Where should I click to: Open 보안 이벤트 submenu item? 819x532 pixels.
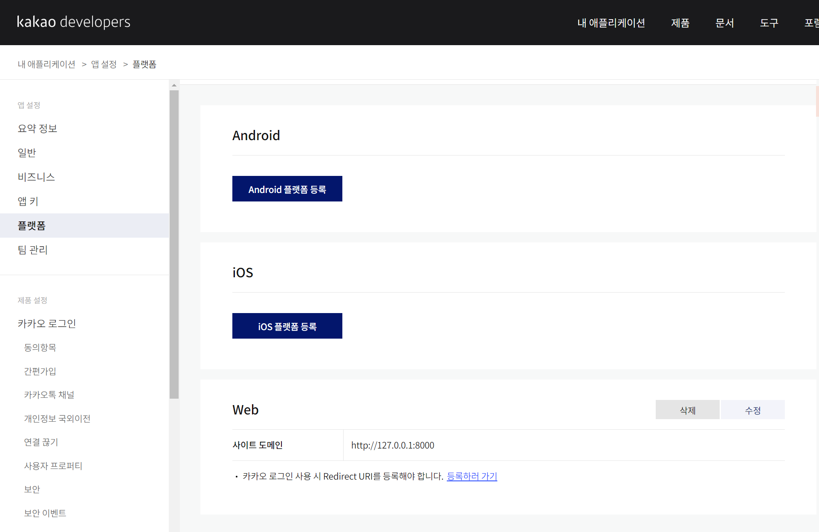pos(45,513)
